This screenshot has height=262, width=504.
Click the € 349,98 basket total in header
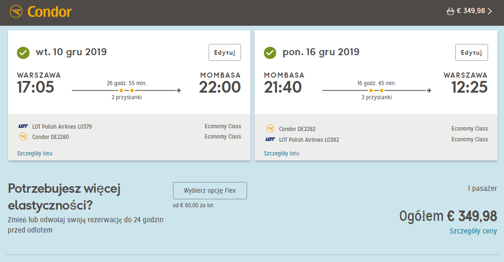pos(471,11)
